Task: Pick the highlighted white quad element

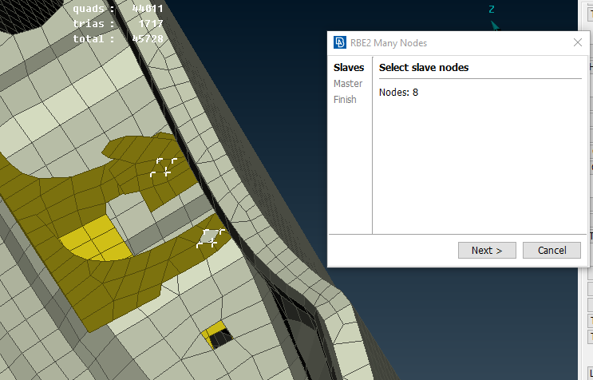Action: click(210, 237)
